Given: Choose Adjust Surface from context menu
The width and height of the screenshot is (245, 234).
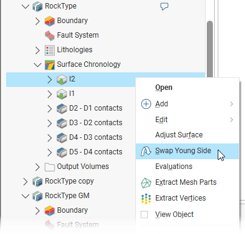Looking at the screenshot, I should pyautogui.click(x=179, y=135).
